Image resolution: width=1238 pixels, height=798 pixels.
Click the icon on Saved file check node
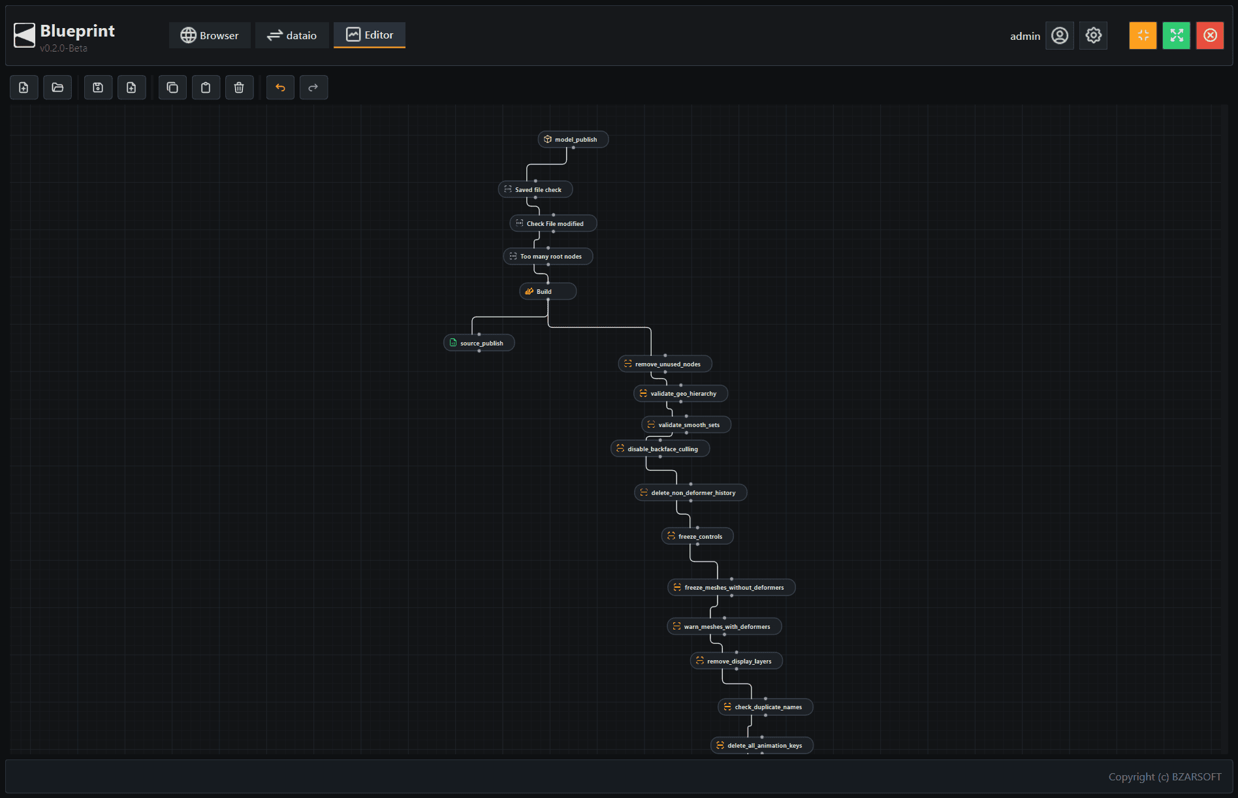pyautogui.click(x=508, y=189)
